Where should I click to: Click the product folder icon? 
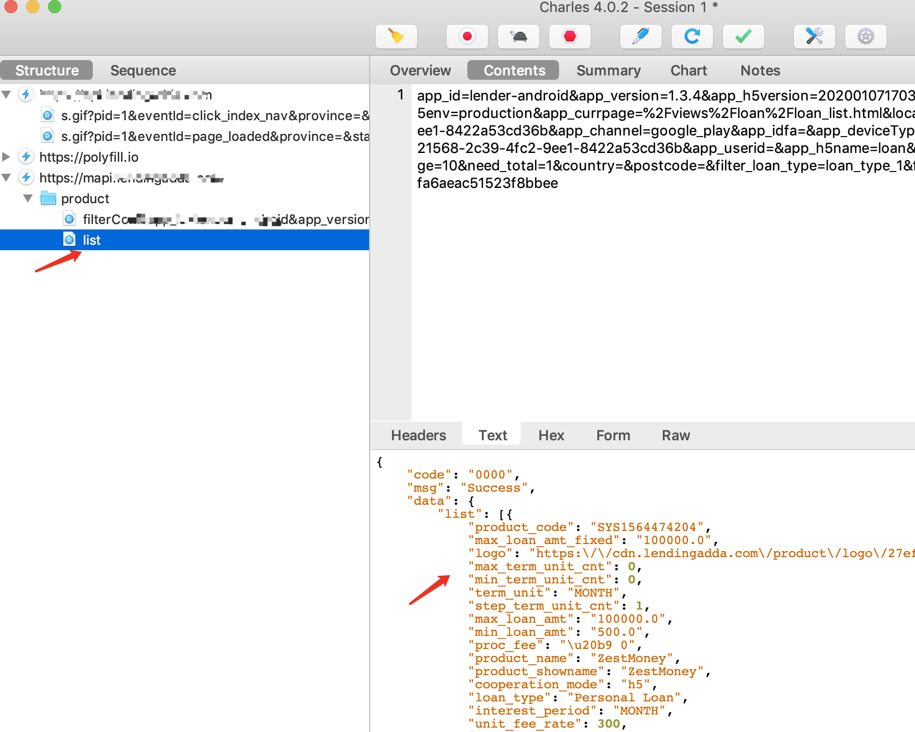click(48, 198)
